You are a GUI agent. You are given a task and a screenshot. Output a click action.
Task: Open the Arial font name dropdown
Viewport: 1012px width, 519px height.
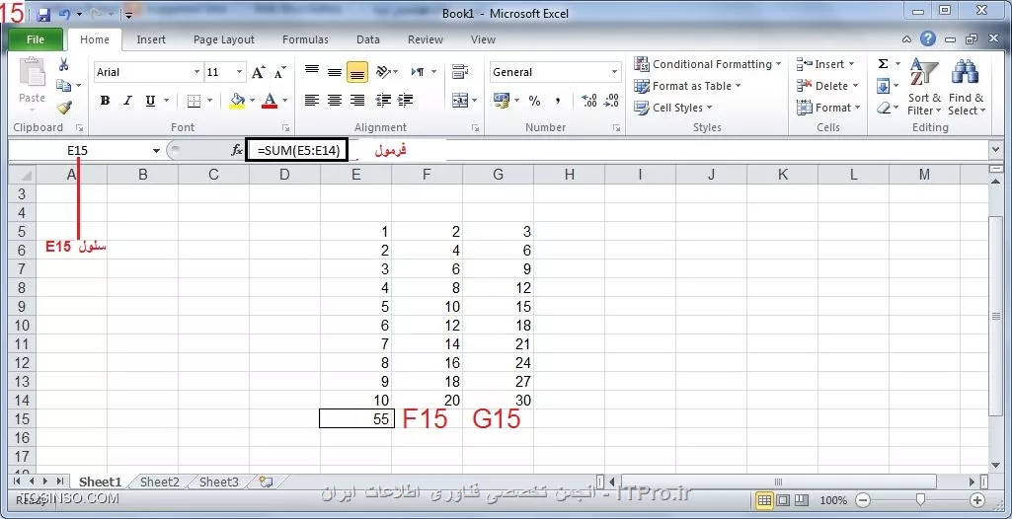pyautogui.click(x=196, y=72)
